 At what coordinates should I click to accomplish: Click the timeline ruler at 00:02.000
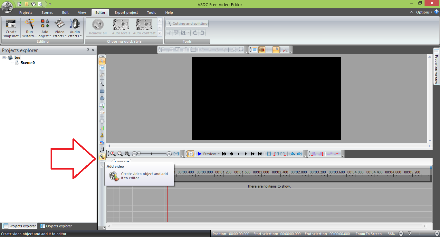[261, 172]
